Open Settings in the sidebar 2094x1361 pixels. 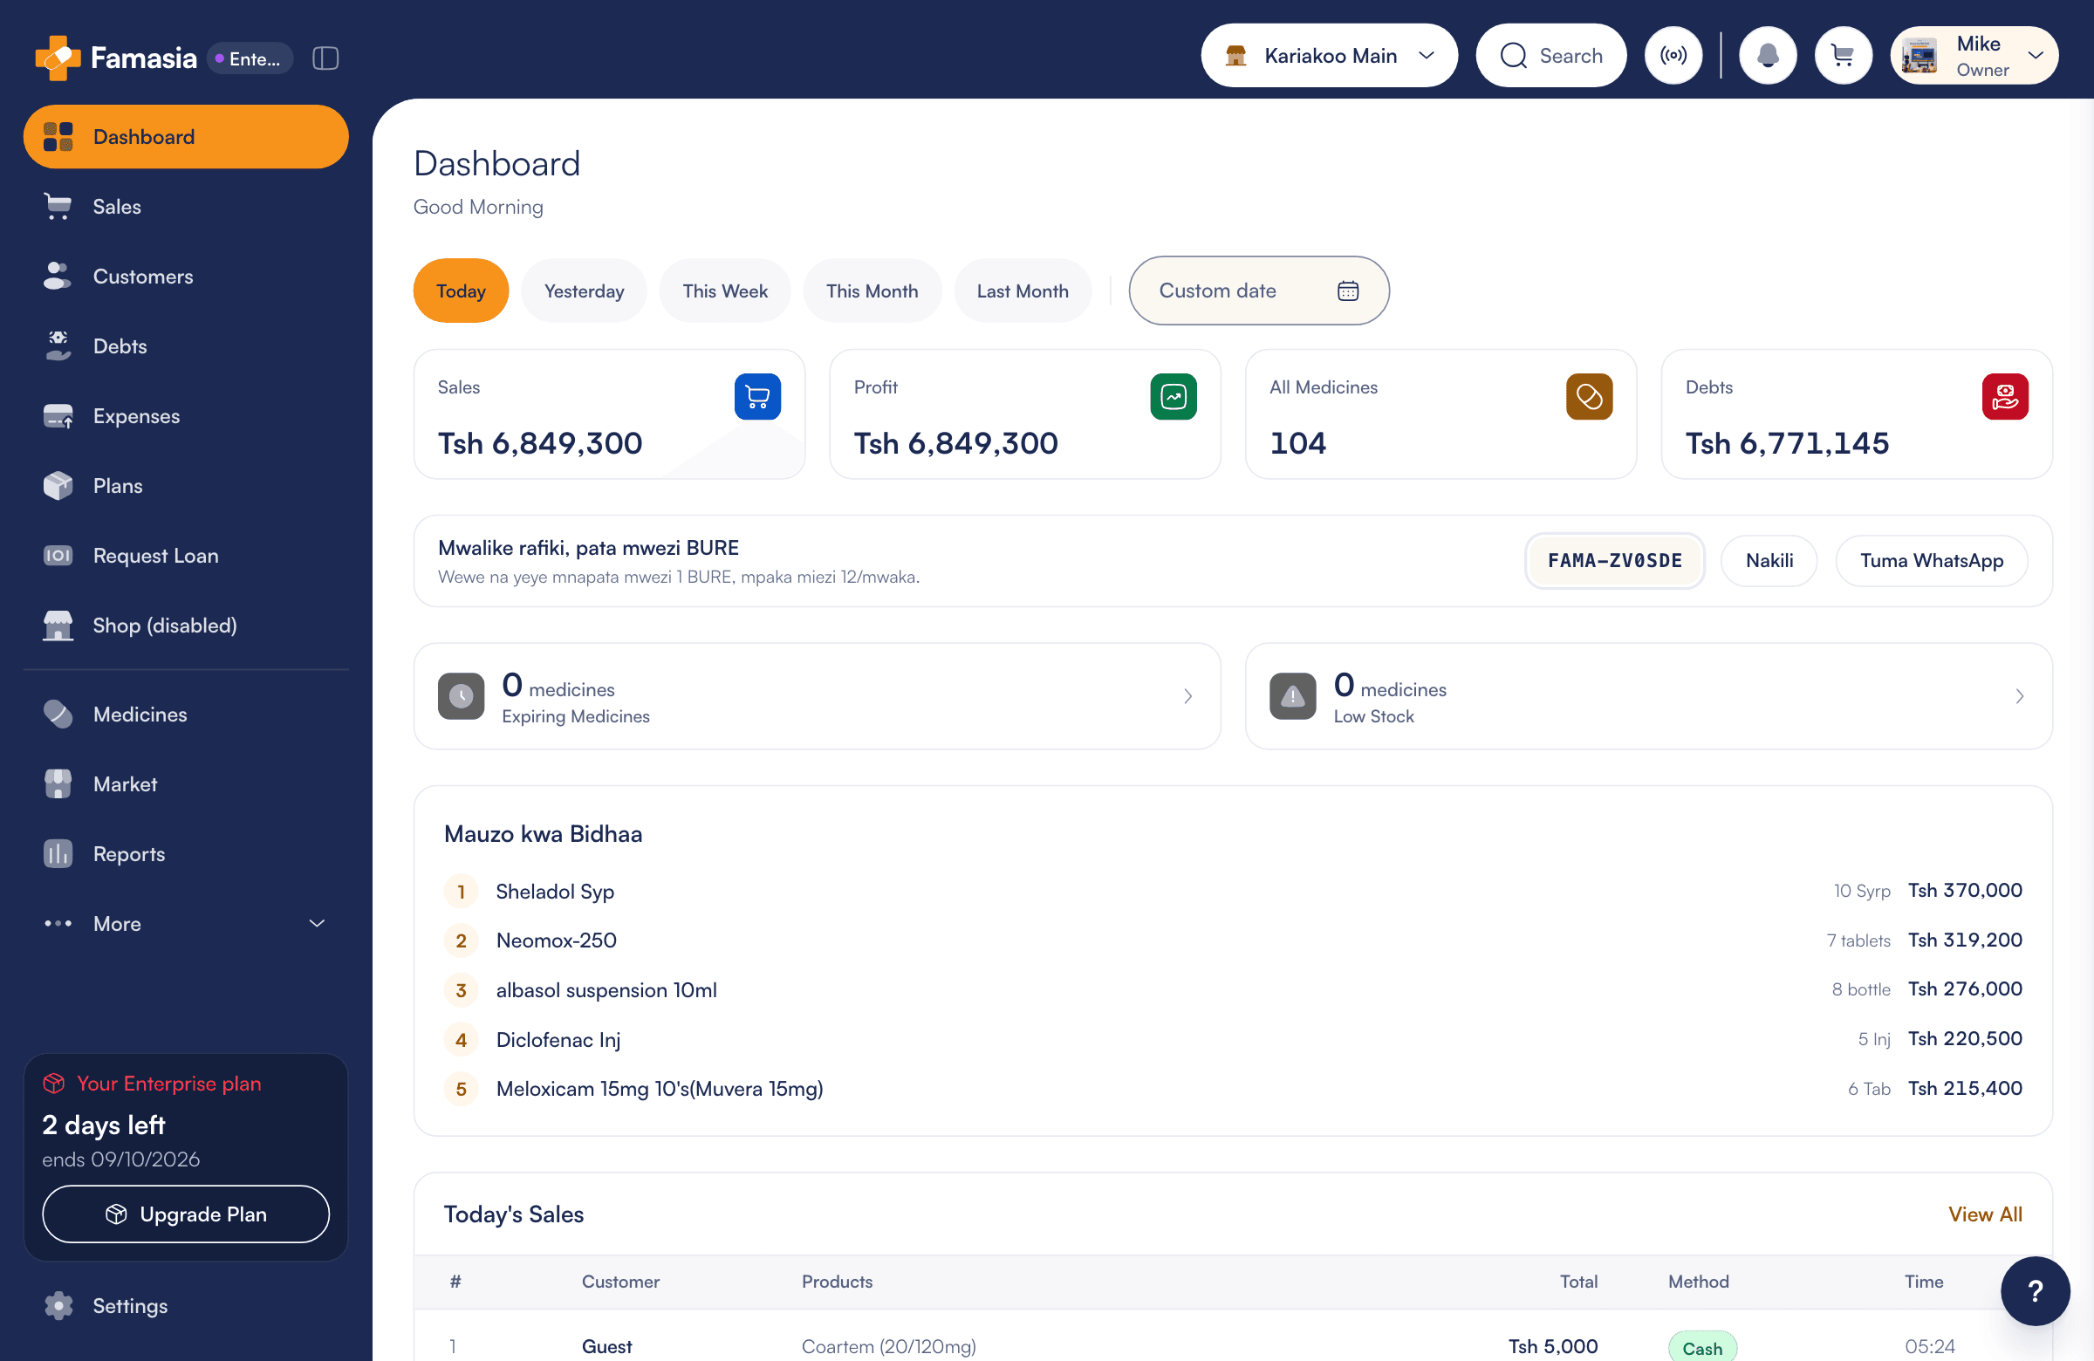coord(186,1305)
